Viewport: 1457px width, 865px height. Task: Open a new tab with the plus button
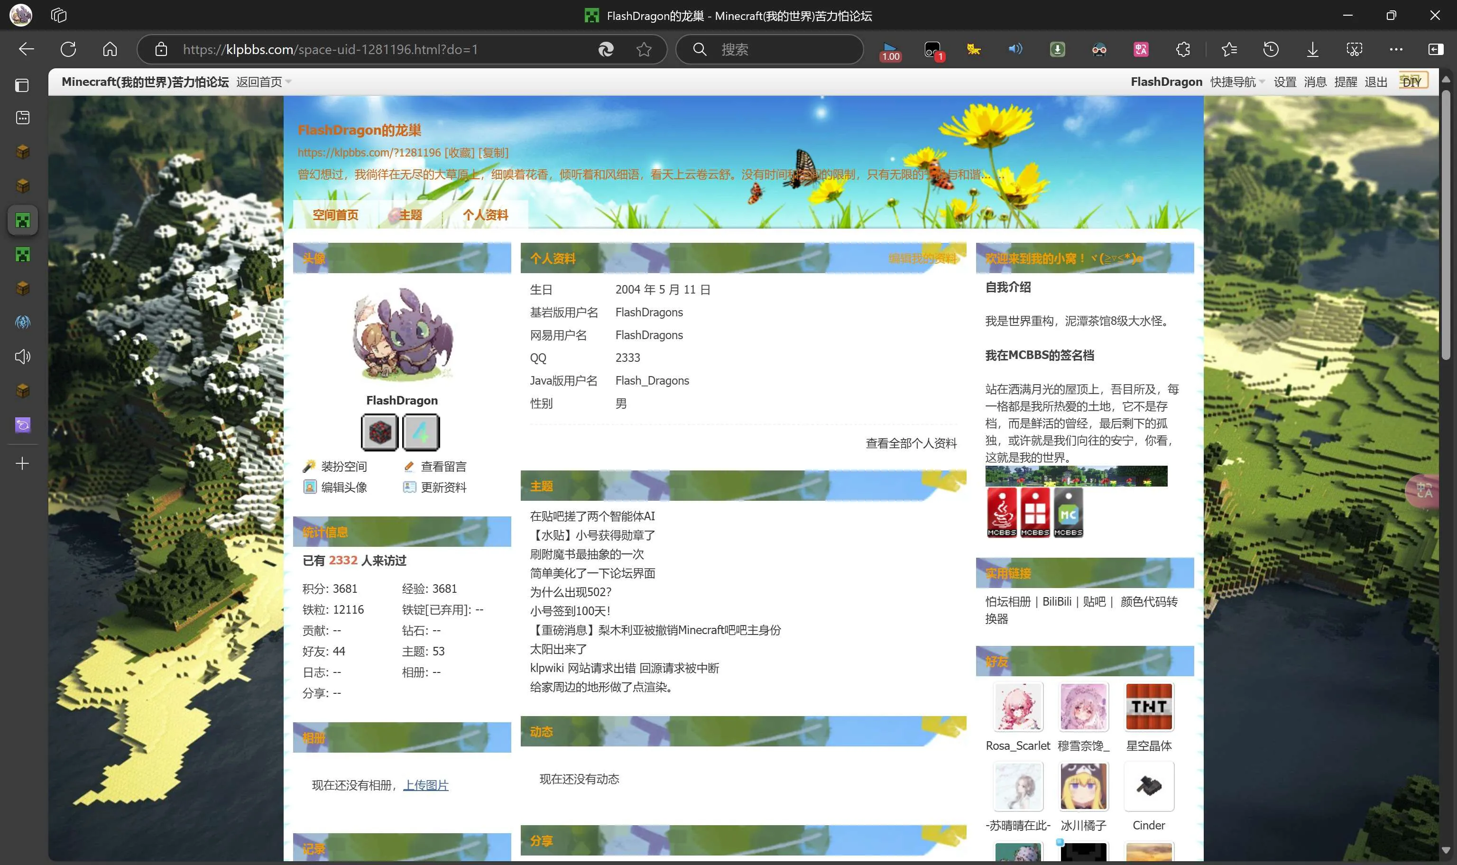click(22, 463)
